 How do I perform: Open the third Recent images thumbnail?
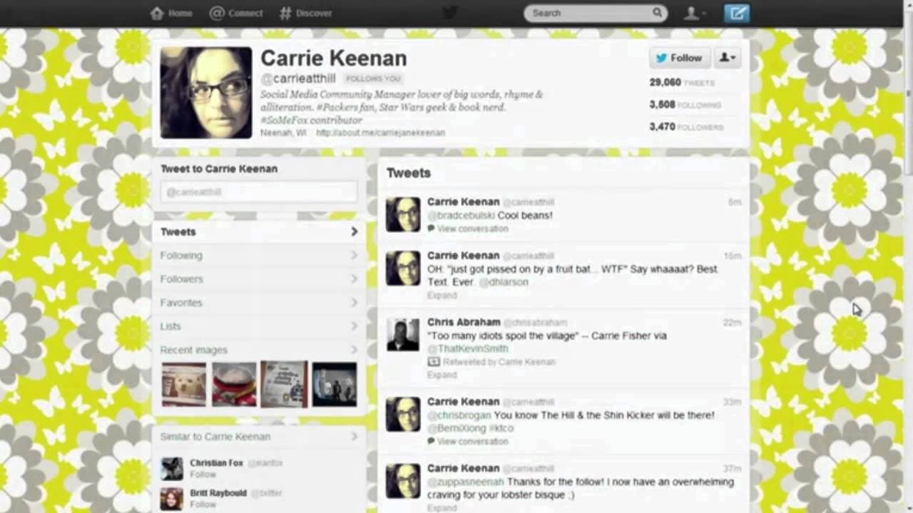tap(284, 384)
